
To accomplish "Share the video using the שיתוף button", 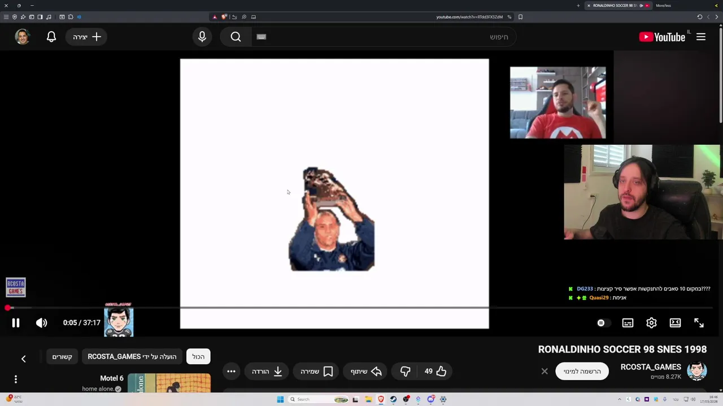I will [366, 371].
